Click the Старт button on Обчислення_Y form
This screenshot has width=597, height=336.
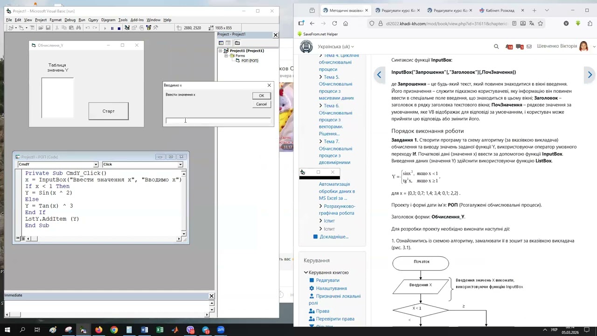point(108,111)
